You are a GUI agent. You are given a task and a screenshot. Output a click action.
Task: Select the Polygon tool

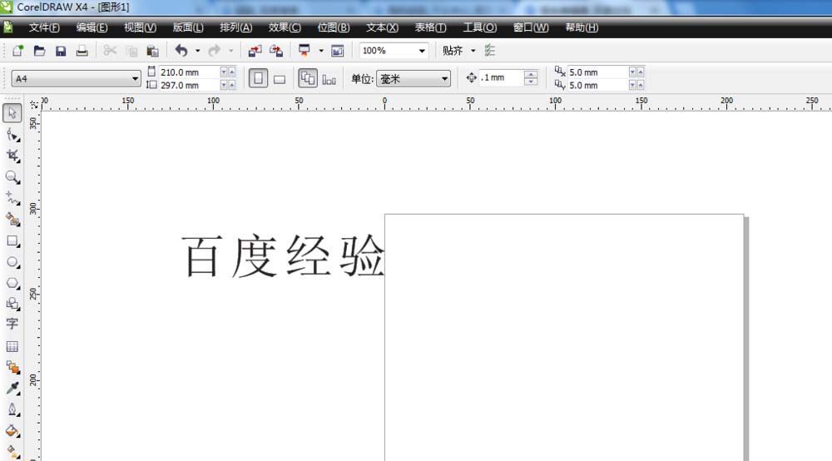coord(12,283)
